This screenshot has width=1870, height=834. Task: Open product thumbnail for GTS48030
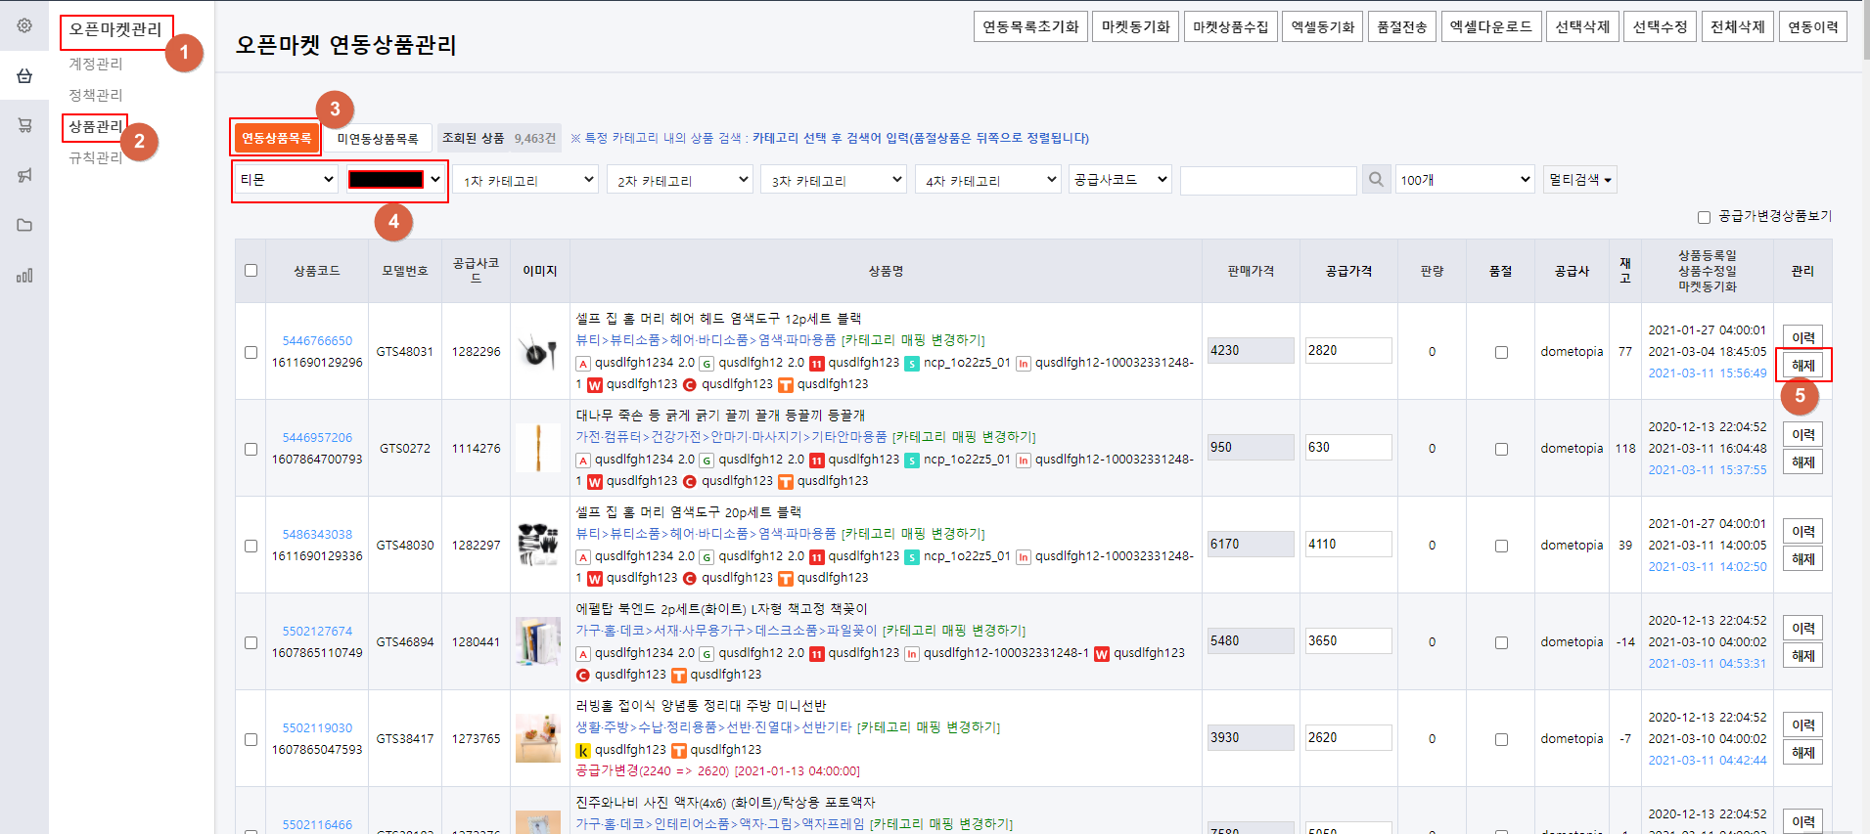[x=538, y=545]
